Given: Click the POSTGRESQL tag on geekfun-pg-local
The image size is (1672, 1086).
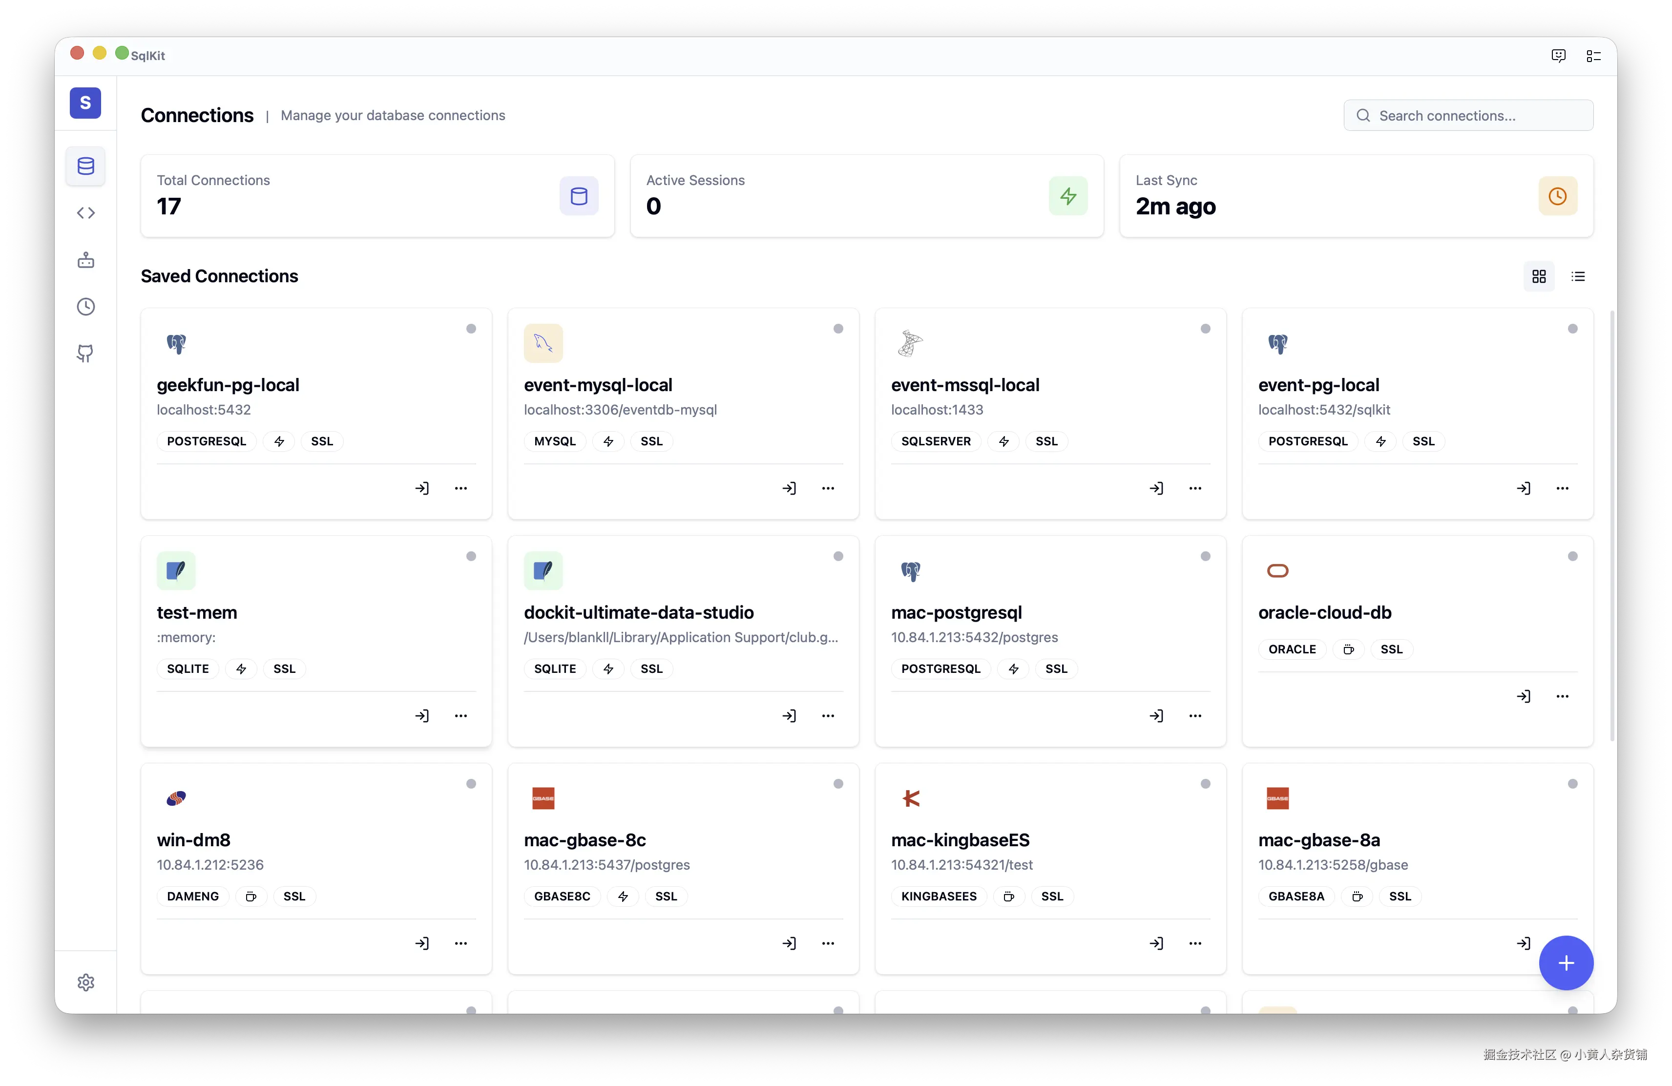Looking at the screenshot, I should point(207,441).
